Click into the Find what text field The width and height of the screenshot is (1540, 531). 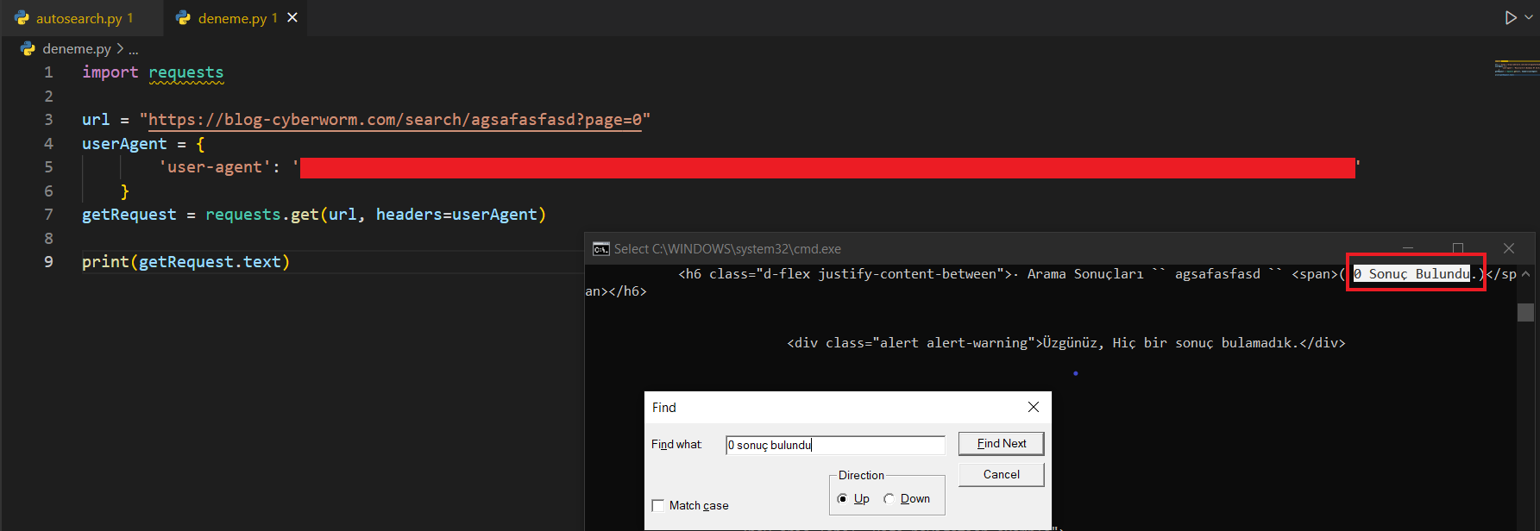(834, 445)
